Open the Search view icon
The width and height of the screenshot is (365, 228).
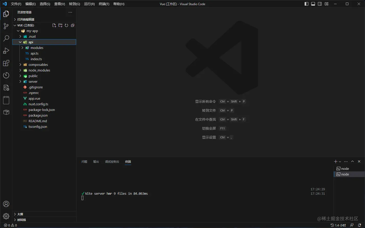click(6, 38)
